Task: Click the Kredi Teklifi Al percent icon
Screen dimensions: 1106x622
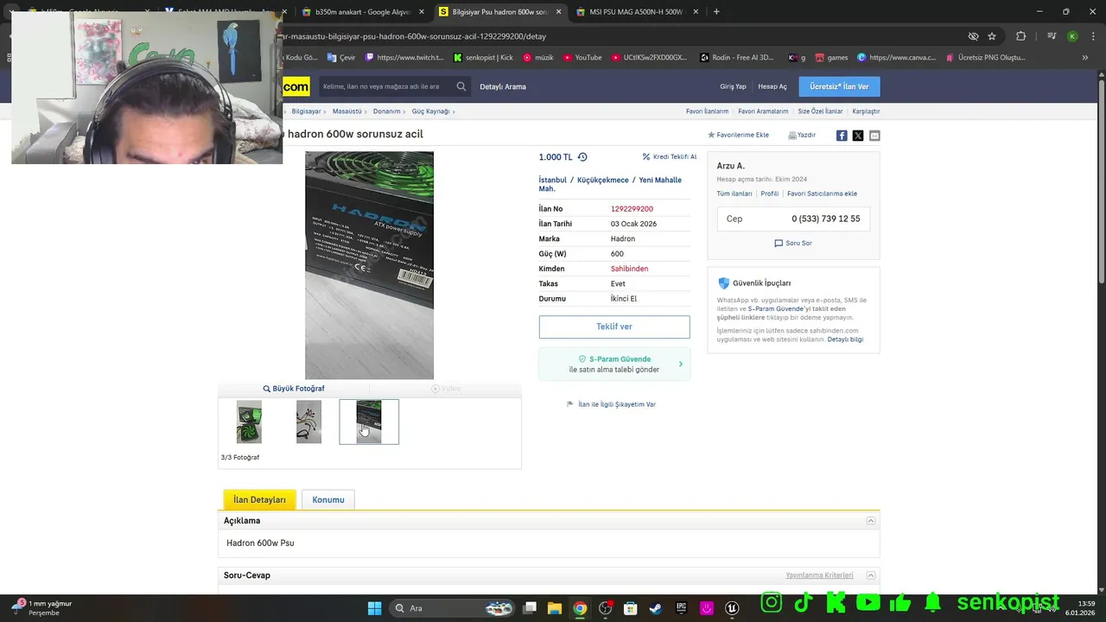Action: pos(646,157)
